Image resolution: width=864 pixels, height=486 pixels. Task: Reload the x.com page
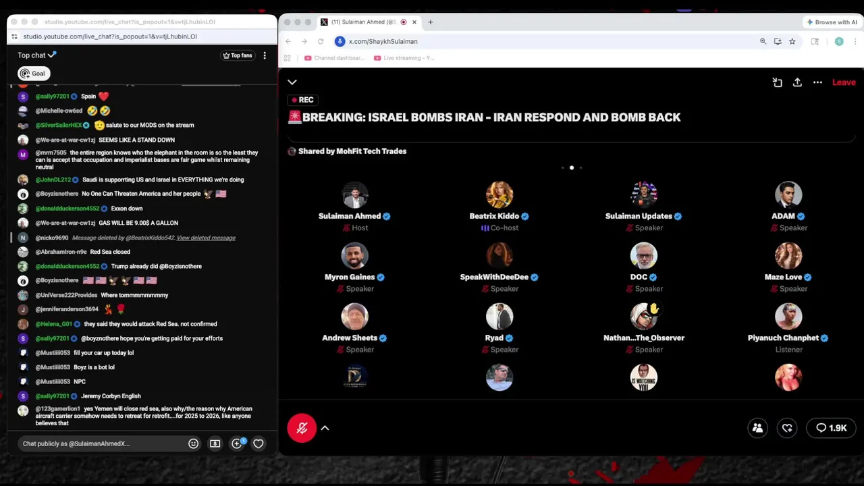[x=321, y=41]
